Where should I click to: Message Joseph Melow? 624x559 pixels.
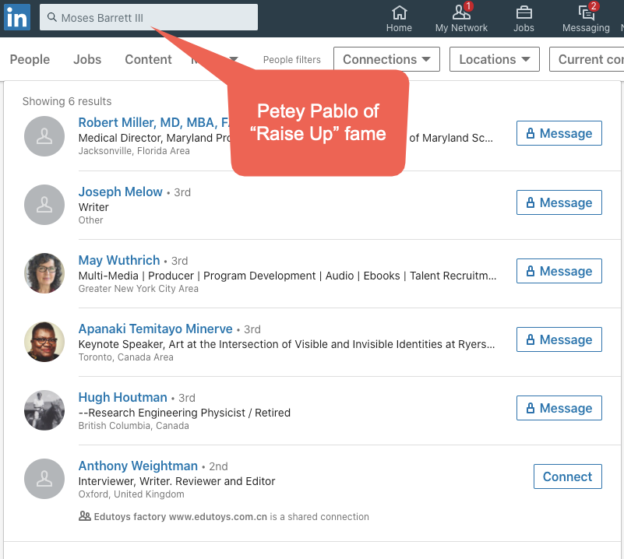559,202
